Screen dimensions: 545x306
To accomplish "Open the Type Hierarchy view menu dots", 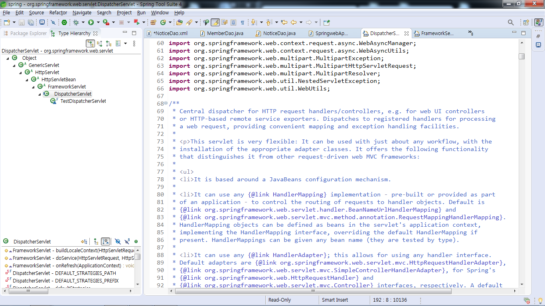I will pyautogui.click(x=134, y=43).
